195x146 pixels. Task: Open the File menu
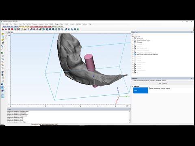point(3,24)
